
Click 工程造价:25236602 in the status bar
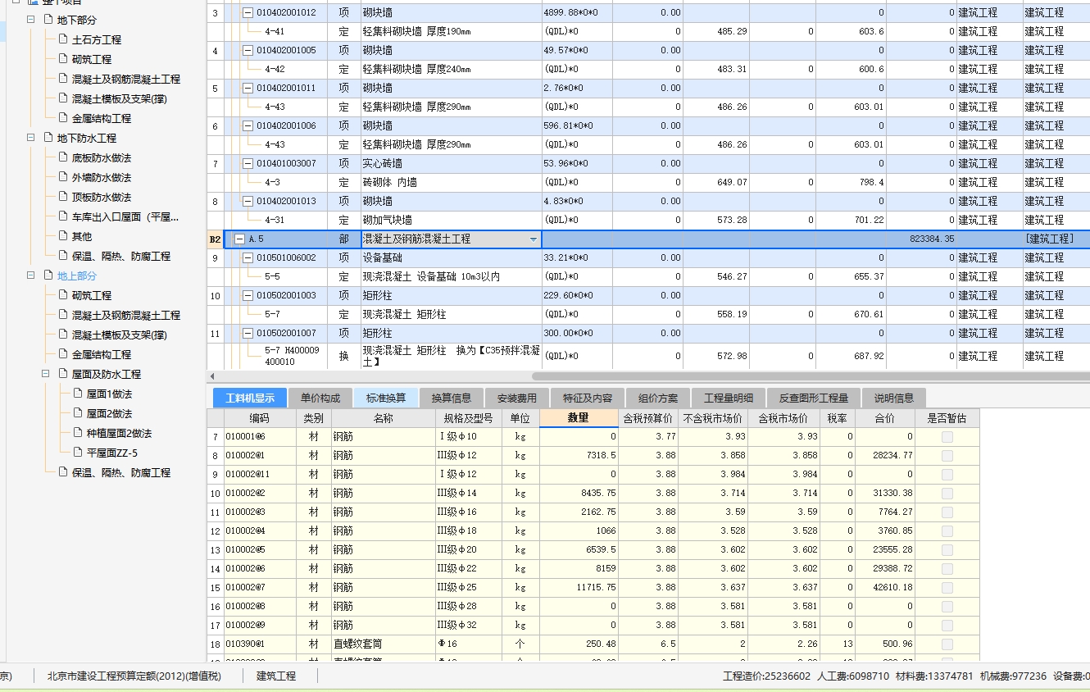point(766,676)
